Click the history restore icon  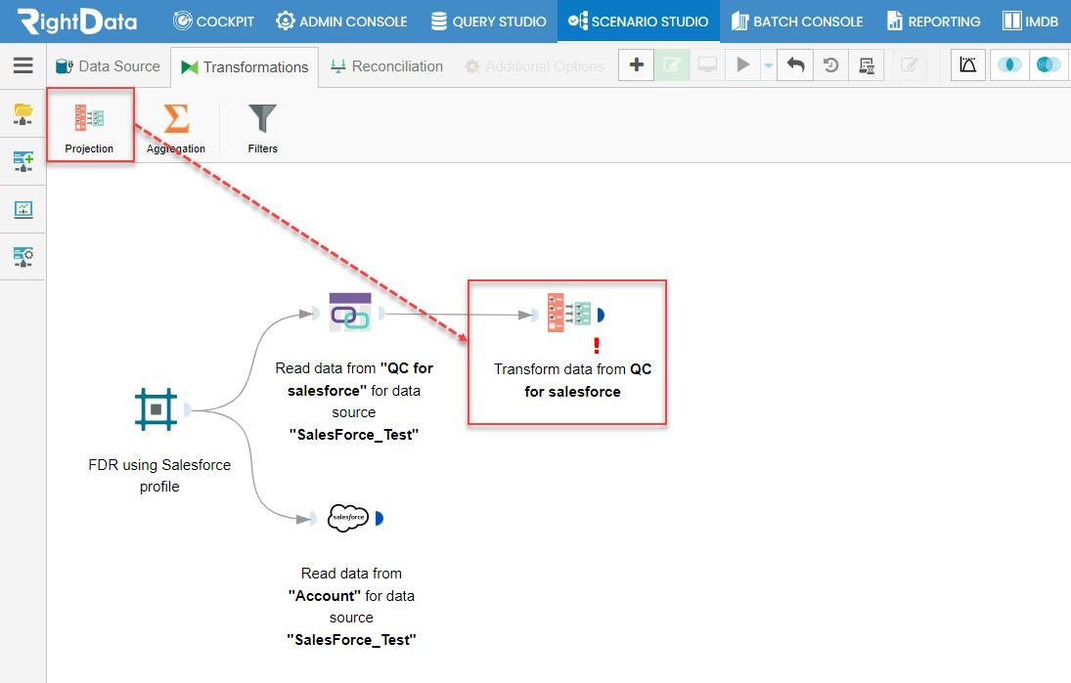click(830, 64)
